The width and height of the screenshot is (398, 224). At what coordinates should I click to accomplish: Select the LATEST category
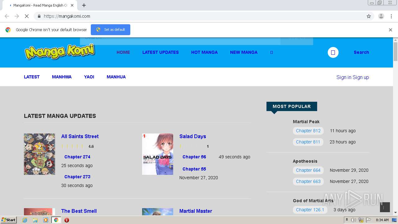[x=32, y=77]
